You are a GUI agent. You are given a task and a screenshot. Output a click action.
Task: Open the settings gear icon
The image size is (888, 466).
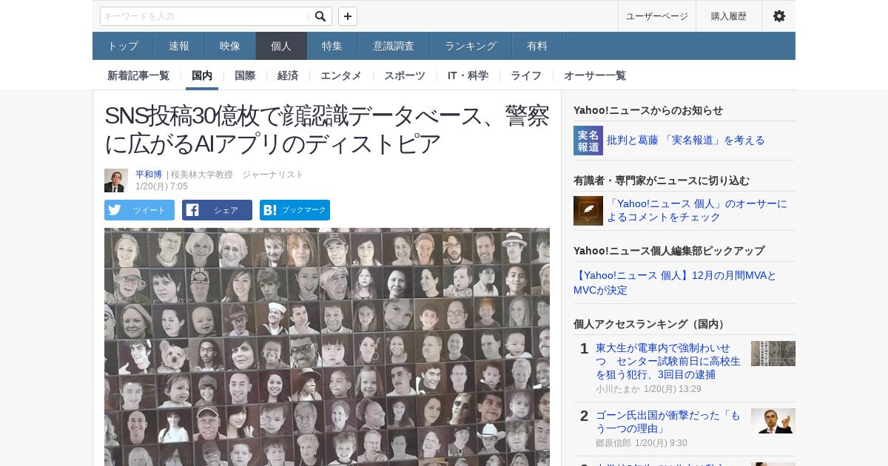(779, 16)
